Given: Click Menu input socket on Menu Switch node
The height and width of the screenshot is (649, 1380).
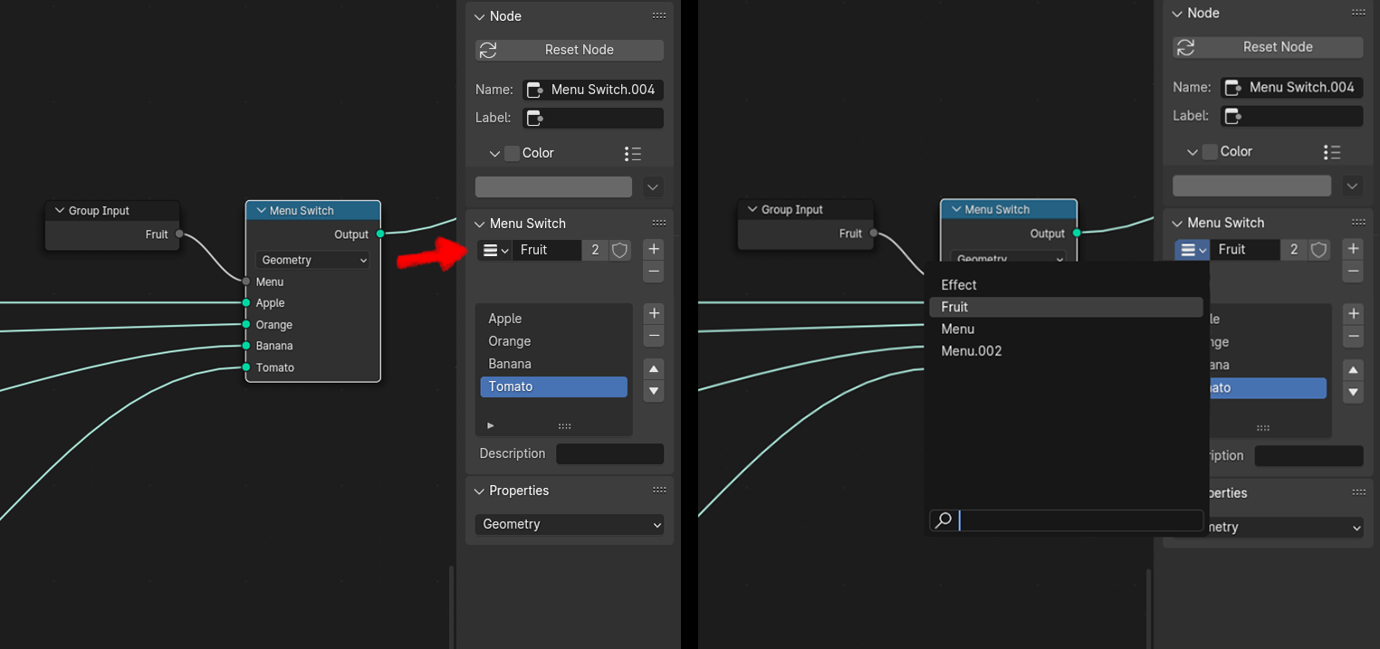Looking at the screenshot, I should (x=246, y=282).
